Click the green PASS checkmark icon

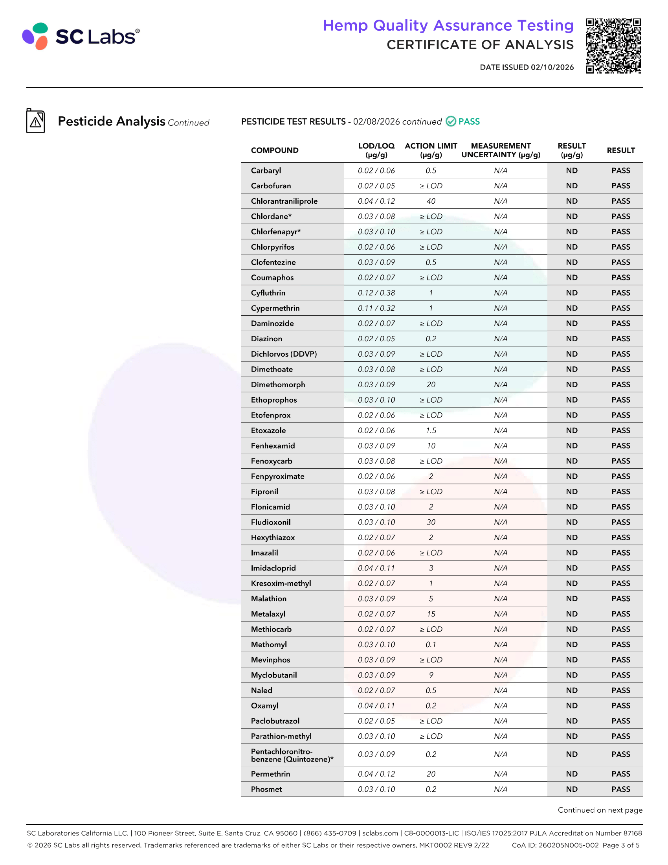pos(451,121)
